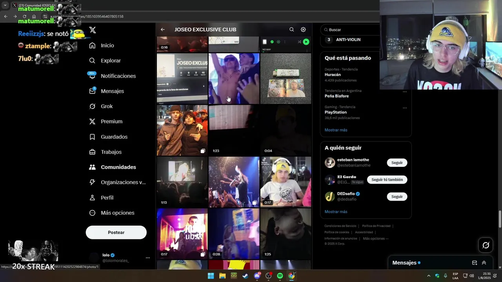
Task: Open the Explorar search icon
Action: pos(92,61)
